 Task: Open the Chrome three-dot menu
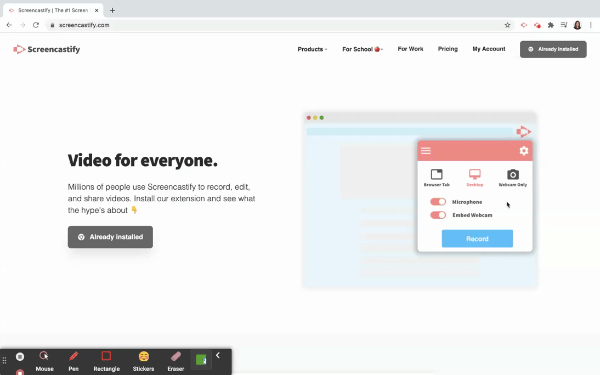point(591,25)
